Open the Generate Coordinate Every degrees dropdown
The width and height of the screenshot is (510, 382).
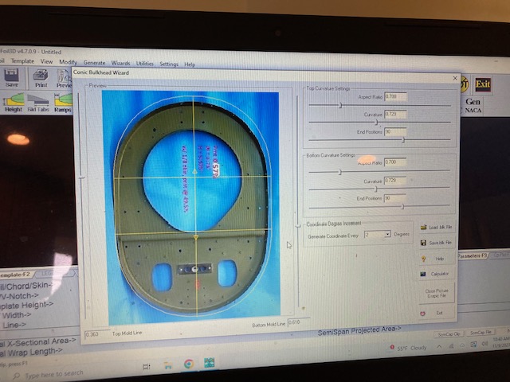pyautogui.click(x=387, y=234)
